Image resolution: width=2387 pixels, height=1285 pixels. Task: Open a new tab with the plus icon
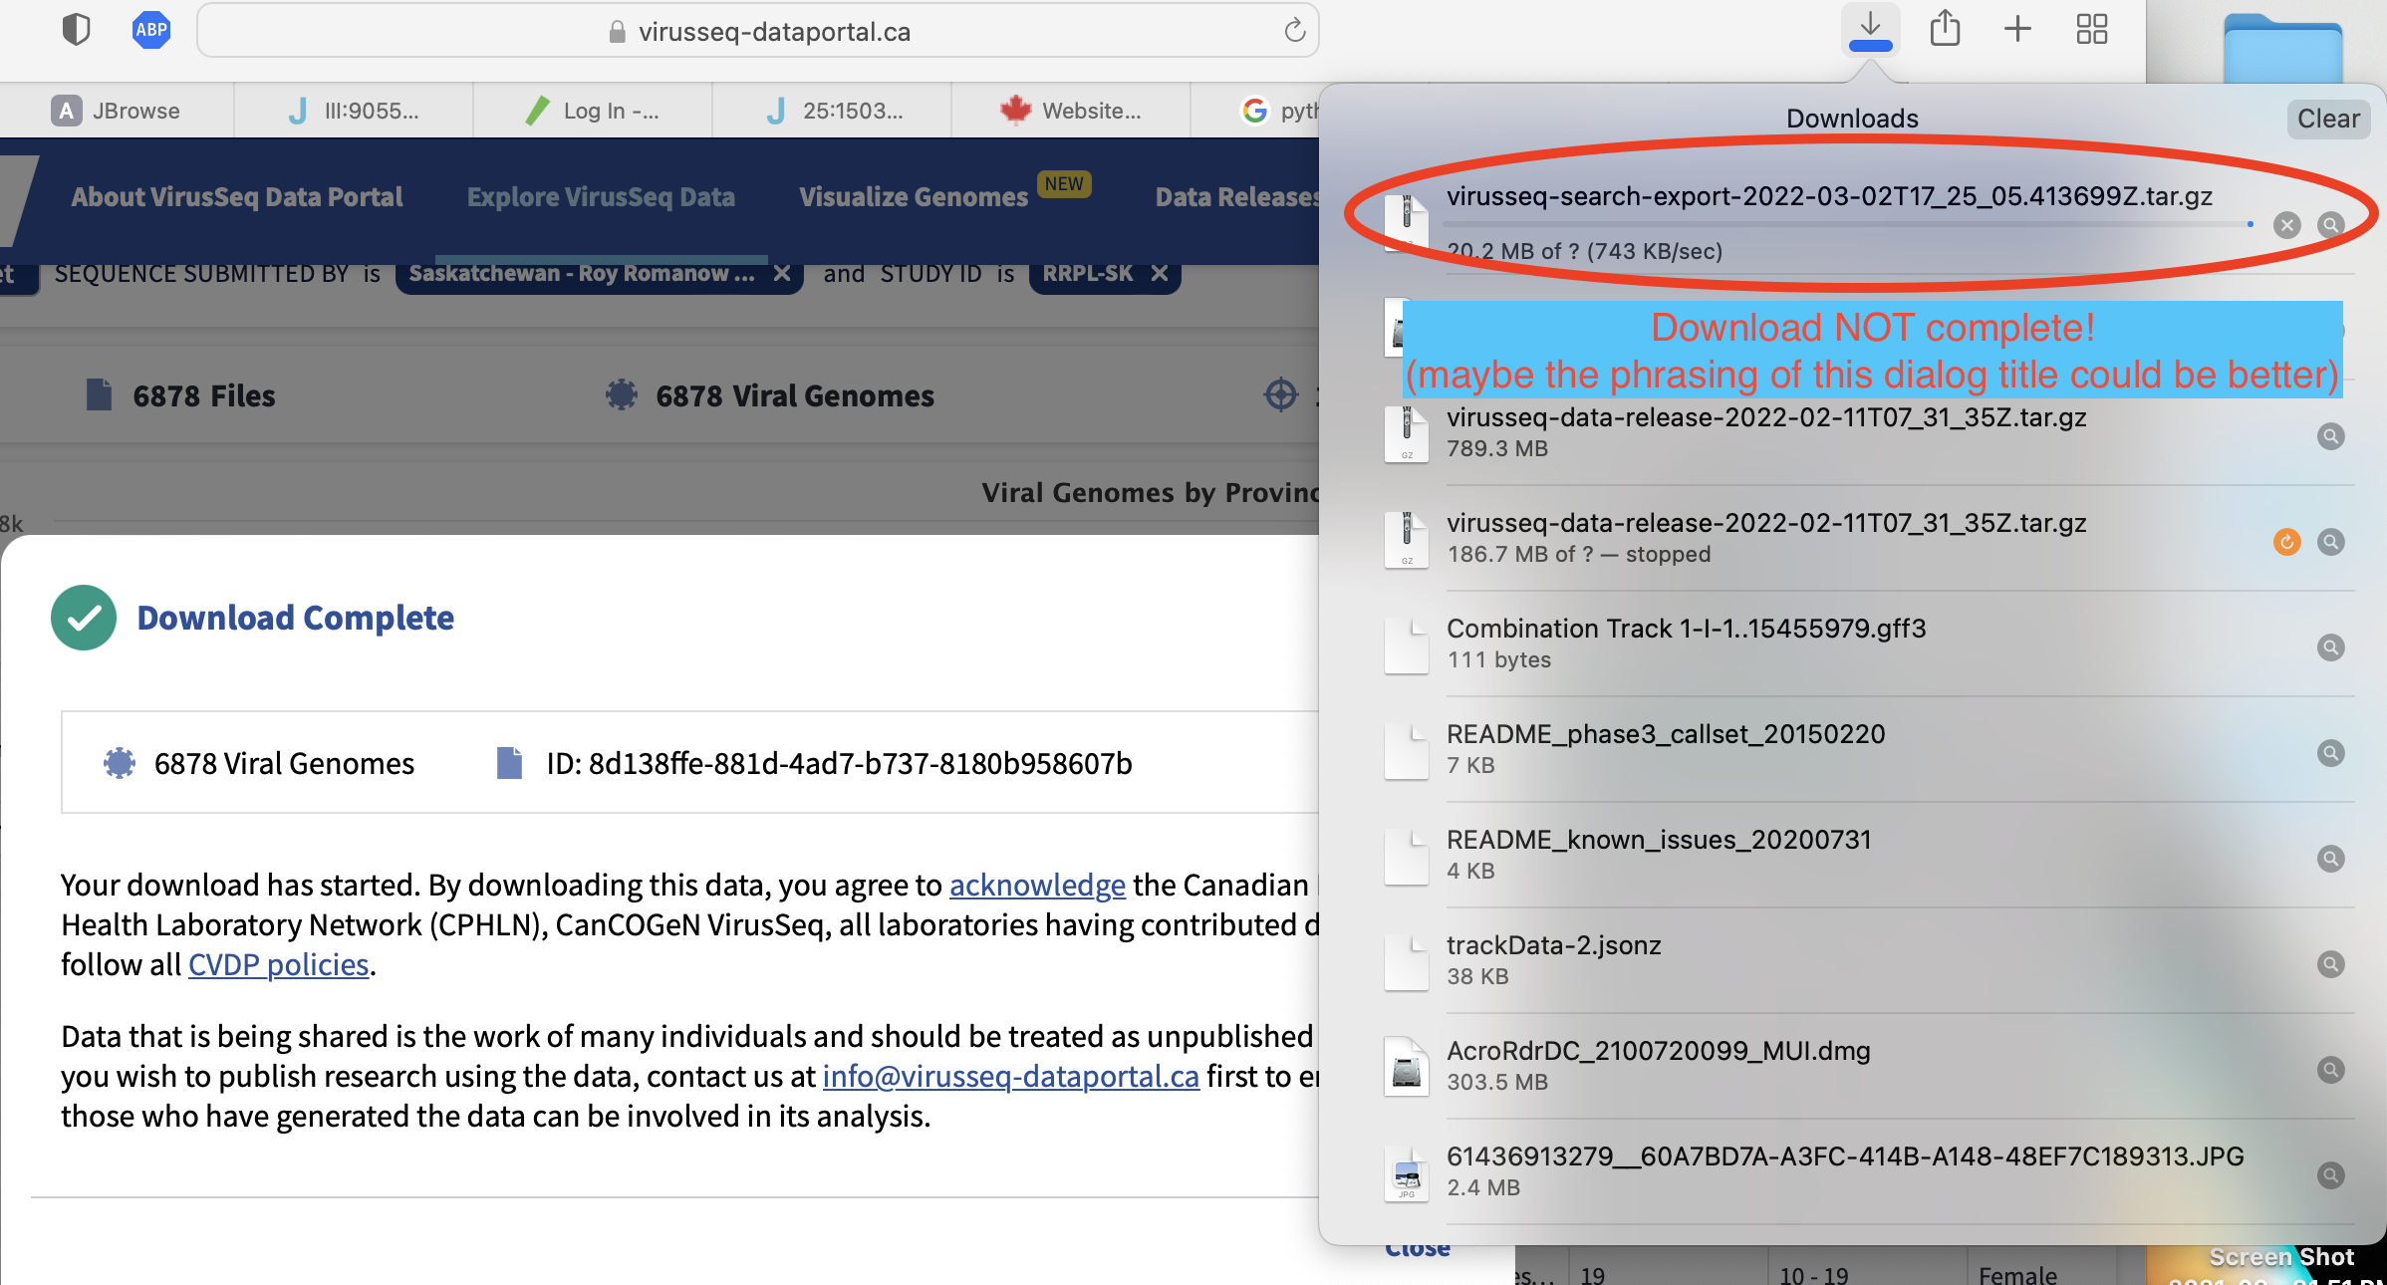point(2016,29)
